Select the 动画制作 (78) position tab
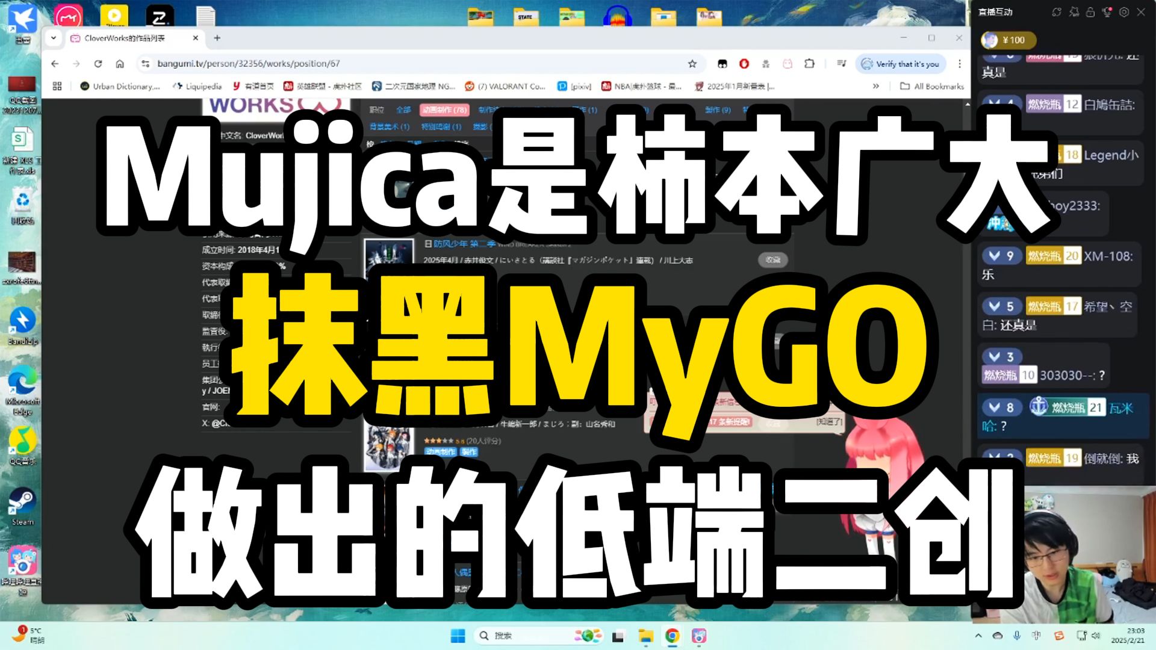1156x650 pixels. (x=444, y=110)
